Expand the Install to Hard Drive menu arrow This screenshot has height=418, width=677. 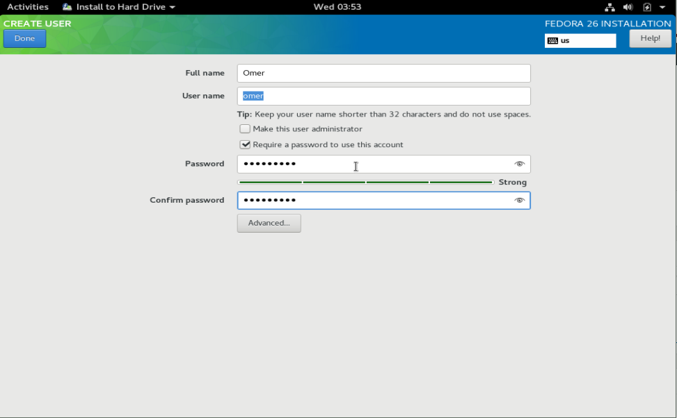point(173,7)
